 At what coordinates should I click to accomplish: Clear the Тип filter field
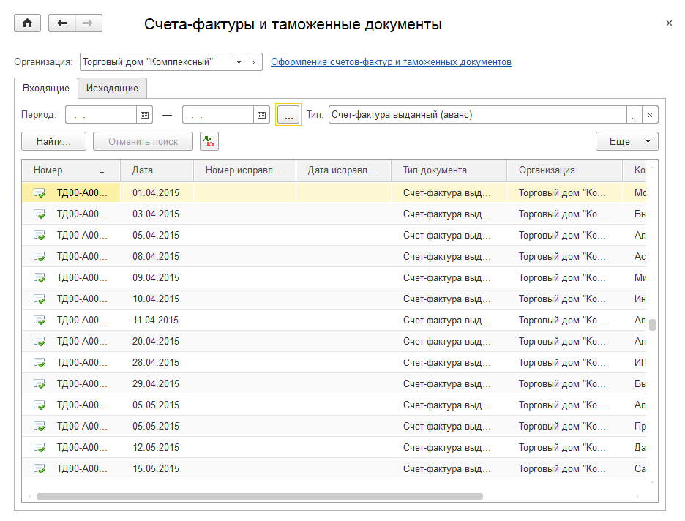pyautogui.click(x=650, y=115)
